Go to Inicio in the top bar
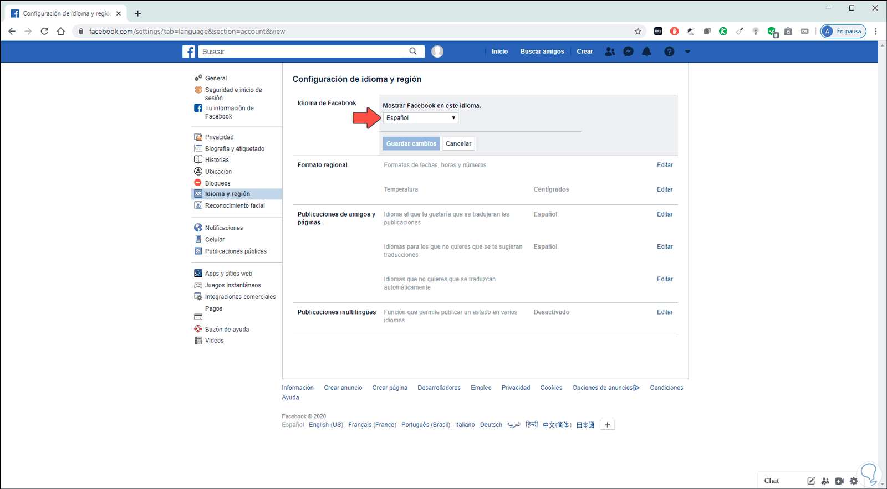The image size is (887, 489). (x=499, y=52)
